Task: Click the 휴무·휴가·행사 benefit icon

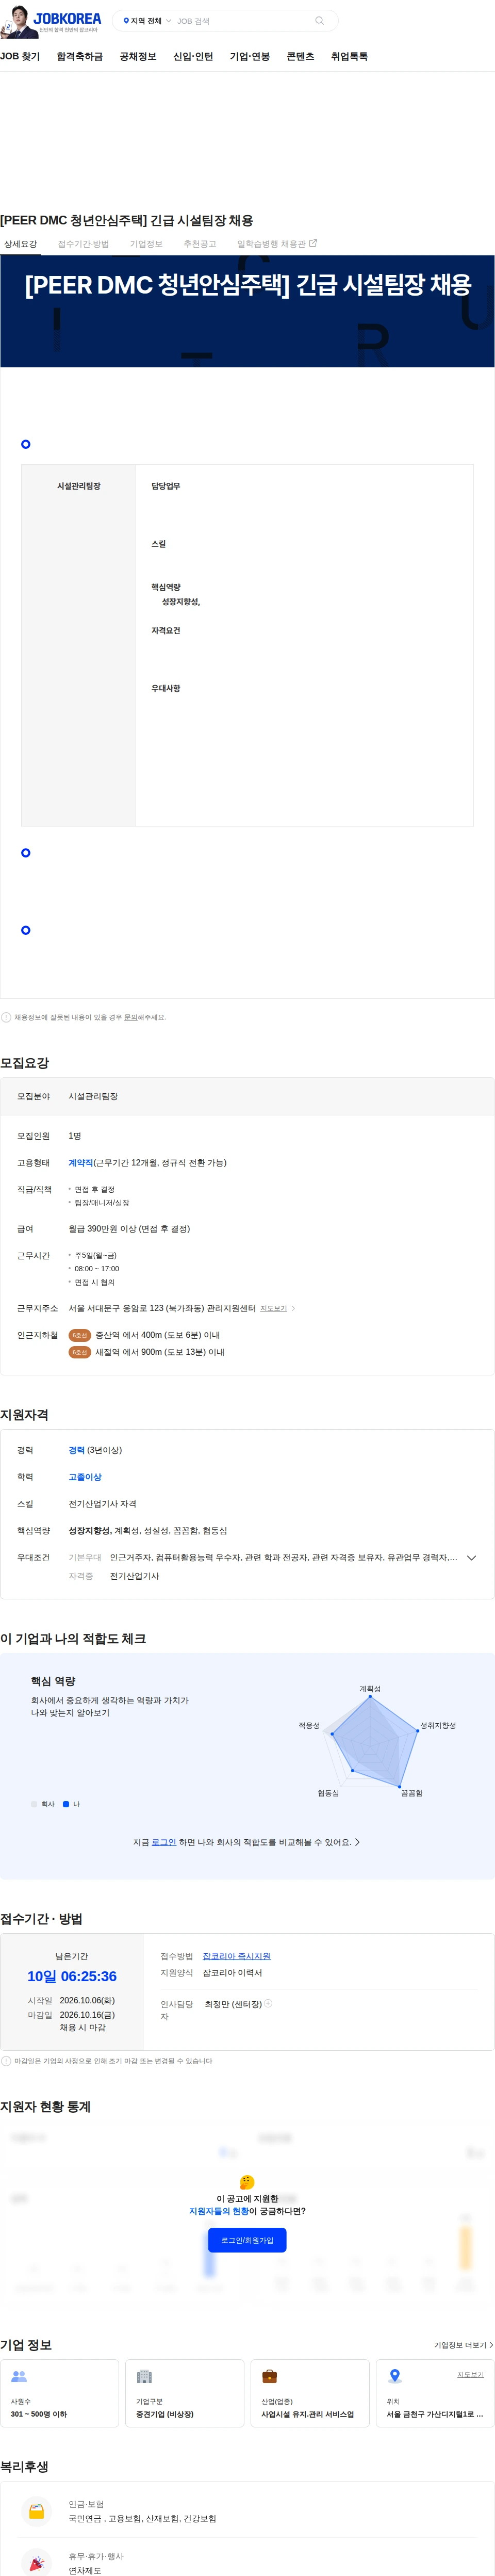Action: coord(37,2563)
